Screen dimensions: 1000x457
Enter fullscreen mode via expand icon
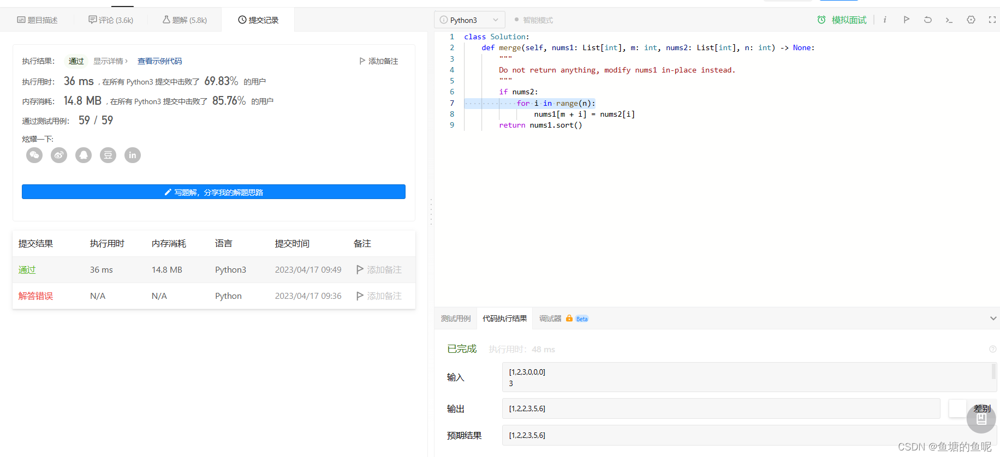click(992, 20)
